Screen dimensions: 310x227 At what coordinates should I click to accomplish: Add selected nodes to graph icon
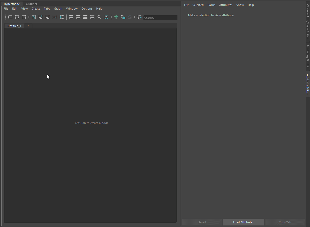coord(41,17)
